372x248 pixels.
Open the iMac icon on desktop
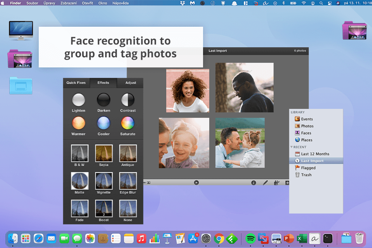pyautogui.click(x=21, y=30)
